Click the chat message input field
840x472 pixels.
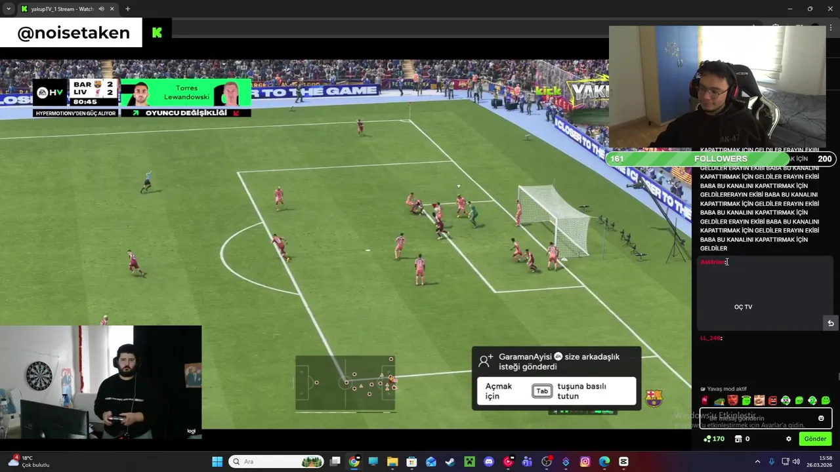[x=765, y=418]
